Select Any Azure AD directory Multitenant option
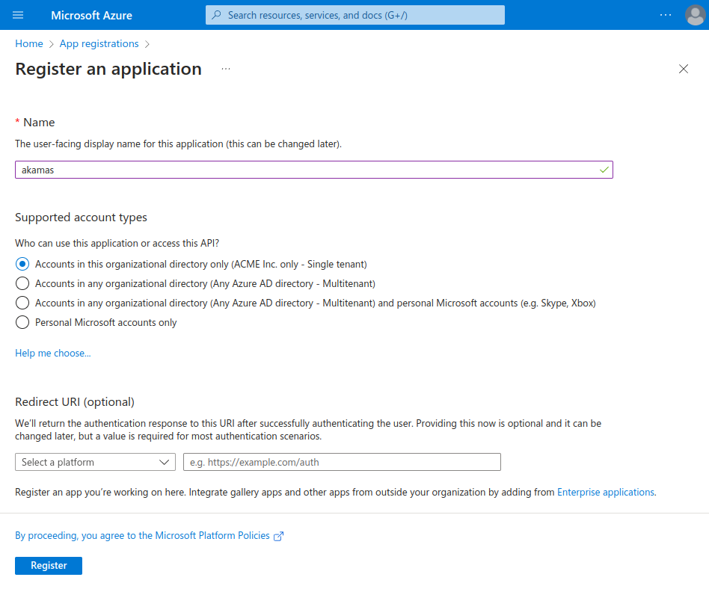 (22, 283)
